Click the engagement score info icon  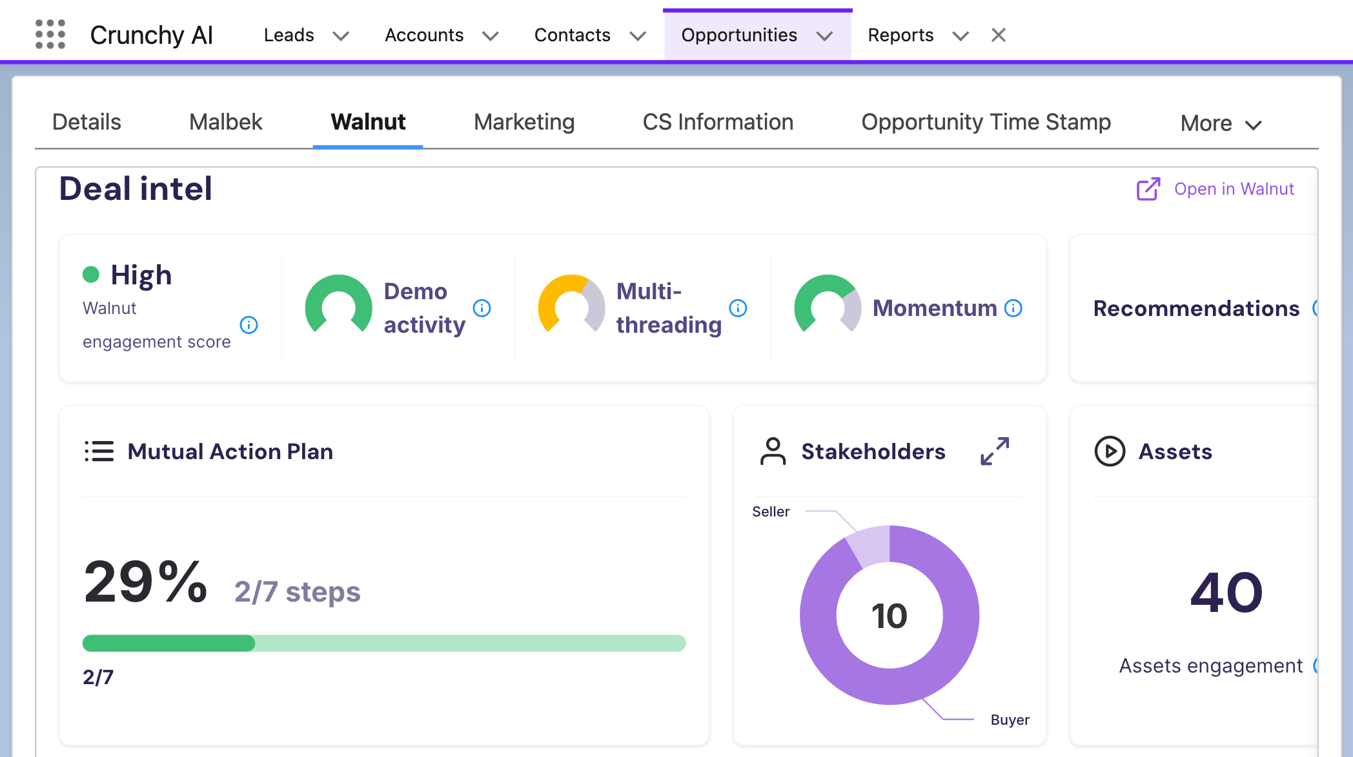point(249,324)
